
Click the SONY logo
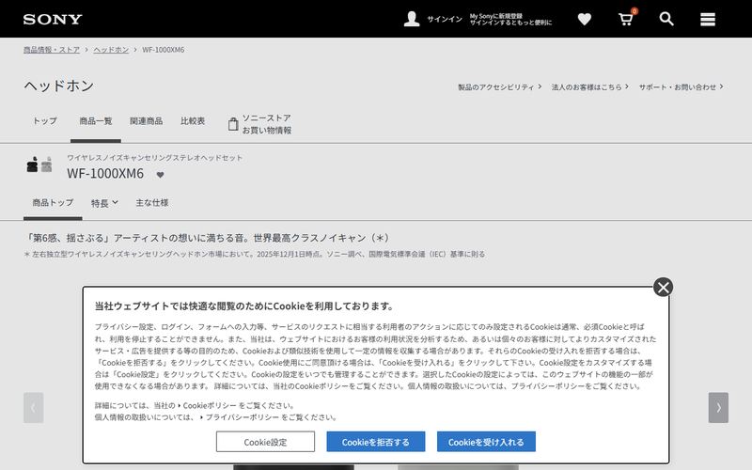coord(53,19)
